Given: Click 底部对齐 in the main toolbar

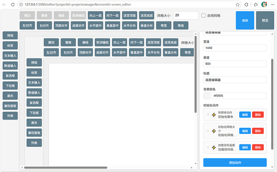Looking at the screenshot, I should coord(78,26).
